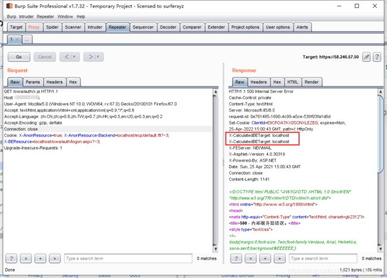Switch to the Sequencer tab
387x278 pixels.
tap(143, 27)
